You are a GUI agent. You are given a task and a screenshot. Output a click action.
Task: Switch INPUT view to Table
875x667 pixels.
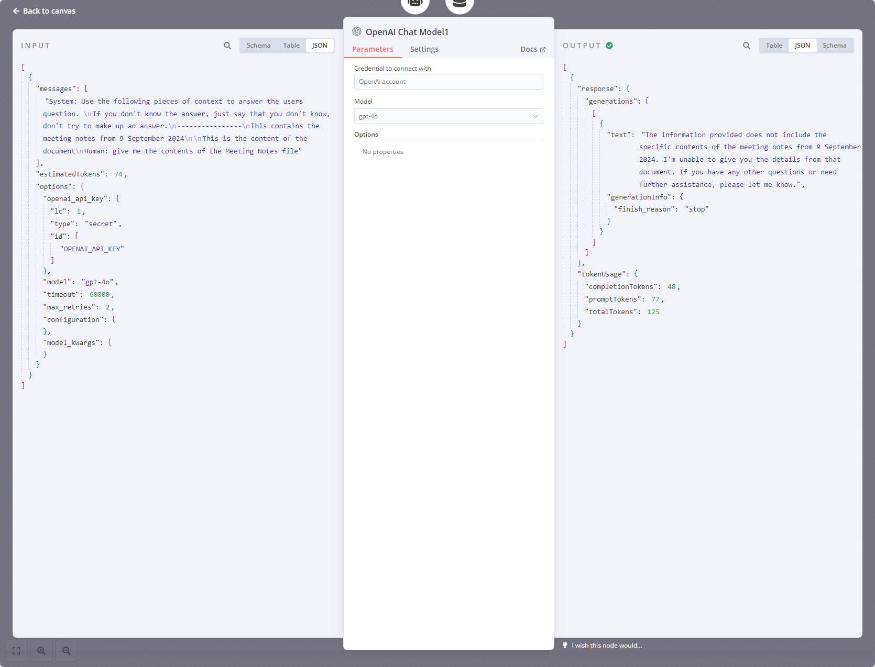(x=291, y=46)
